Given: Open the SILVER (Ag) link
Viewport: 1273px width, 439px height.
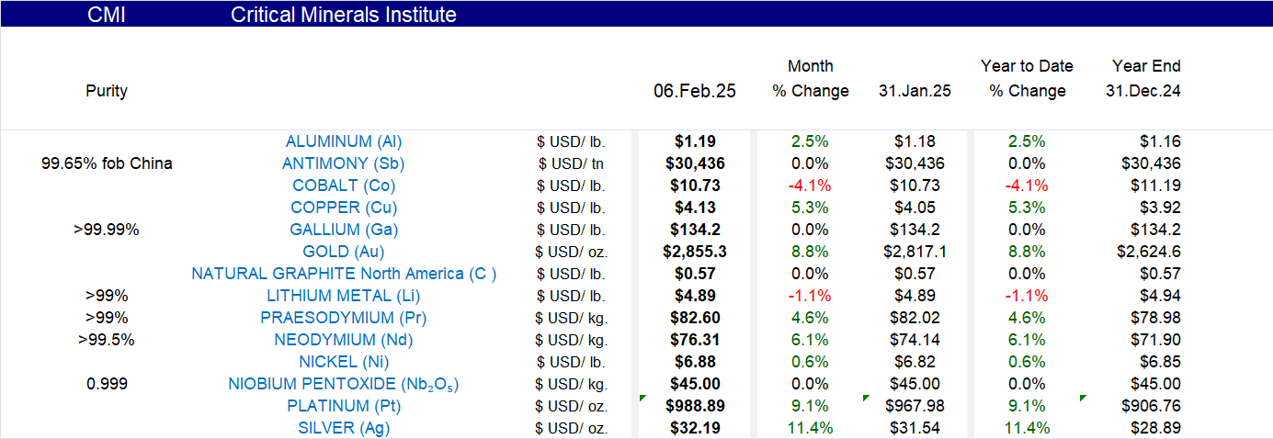Looking at the screenshot, I should pyautogui.click(x=344, y=428).
